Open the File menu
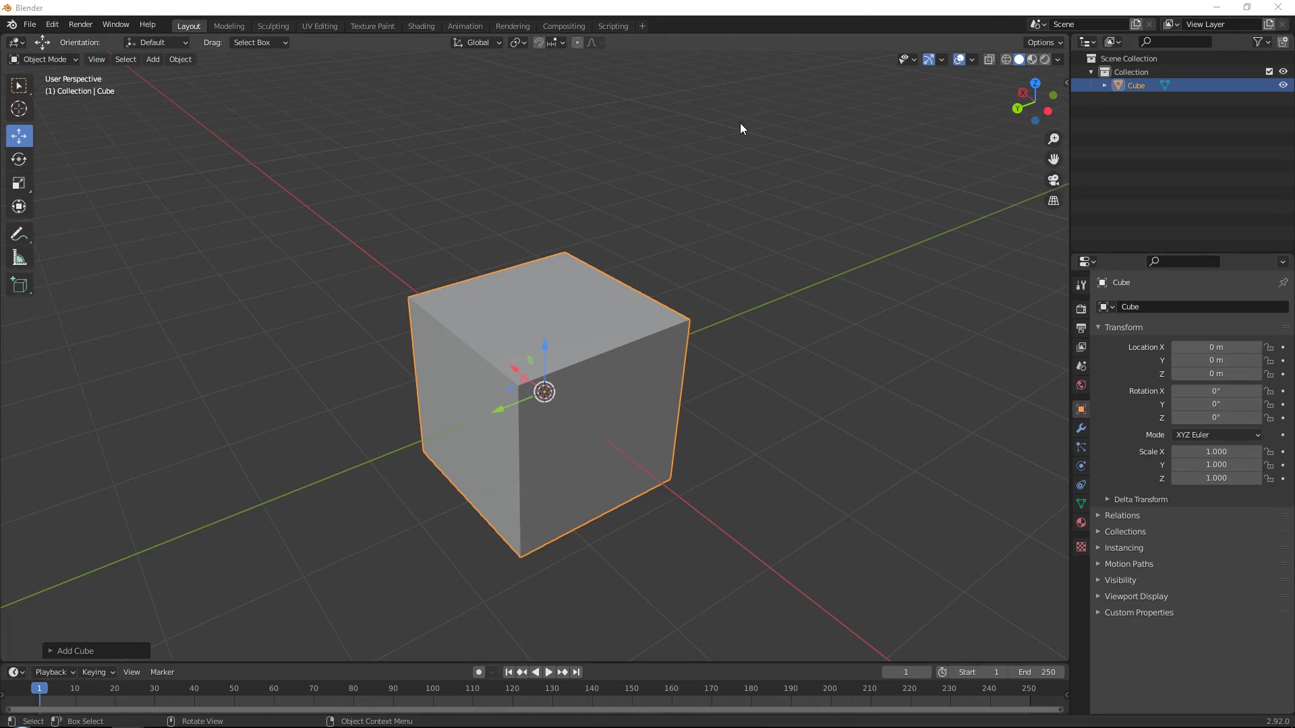The height and width of the screenshot is (728, 1295). coord(30,24)
